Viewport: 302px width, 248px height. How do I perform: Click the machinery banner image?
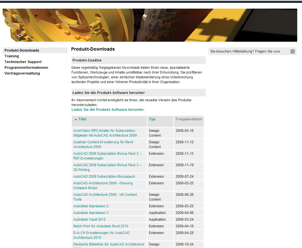pos(150,25)
